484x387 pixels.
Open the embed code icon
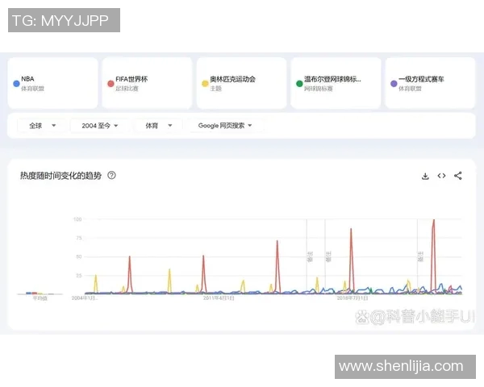click(x=441, y=176)
